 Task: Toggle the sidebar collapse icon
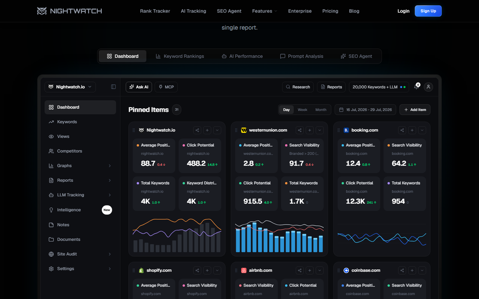[113, 87]
